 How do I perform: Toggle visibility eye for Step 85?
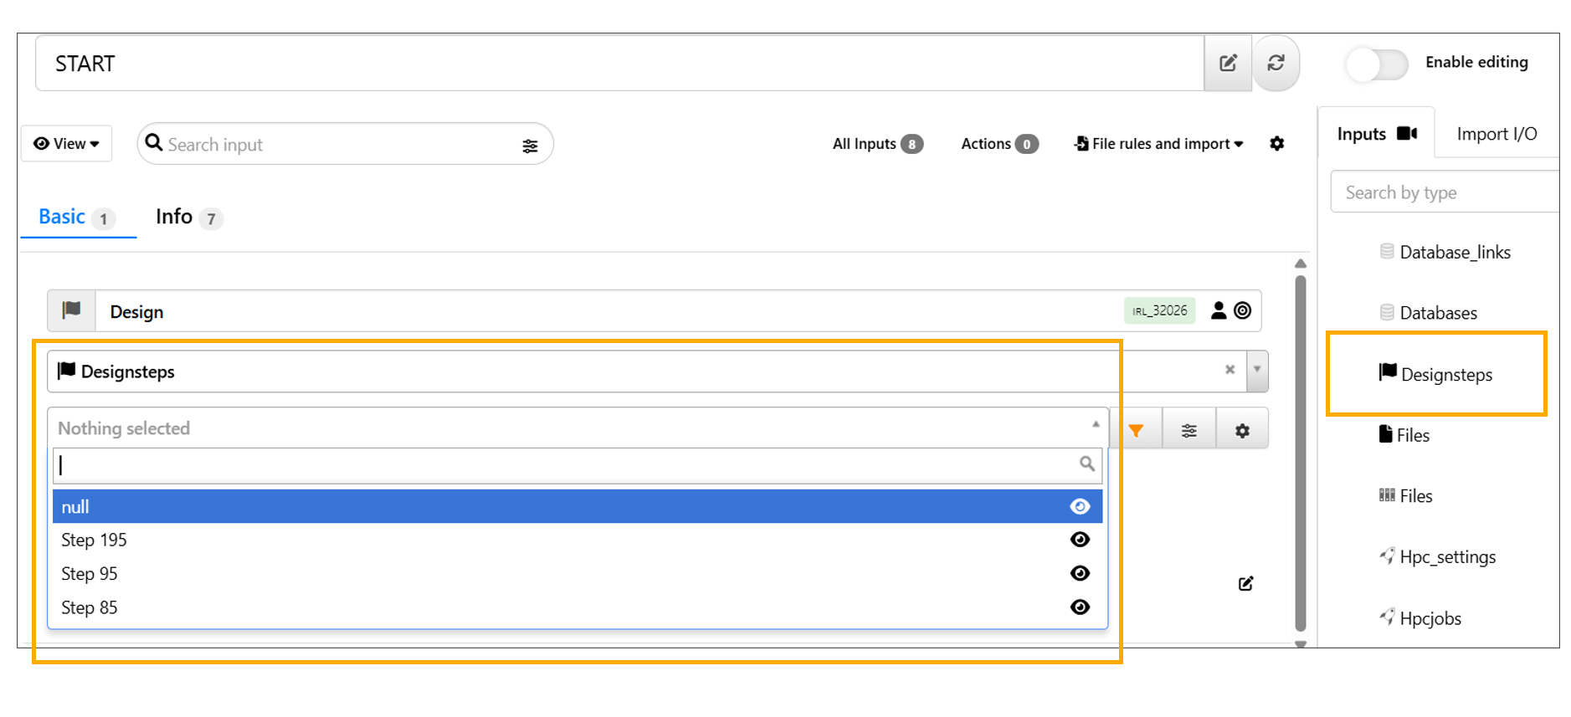point(1080,607)
